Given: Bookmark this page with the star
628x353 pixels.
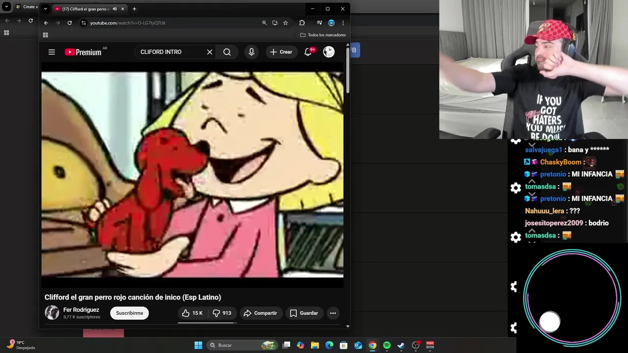Looking at the screenshot, I should [286, 23].
